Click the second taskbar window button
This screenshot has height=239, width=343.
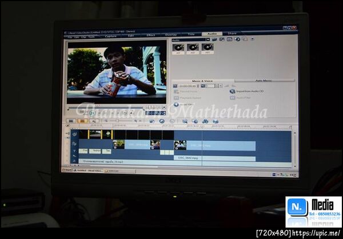point(120,171)
